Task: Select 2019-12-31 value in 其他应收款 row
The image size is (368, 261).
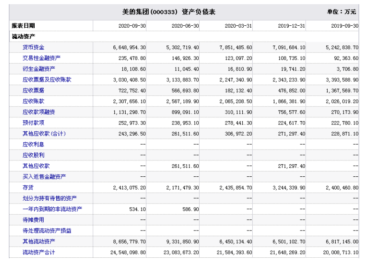Action: click(292, 166)
